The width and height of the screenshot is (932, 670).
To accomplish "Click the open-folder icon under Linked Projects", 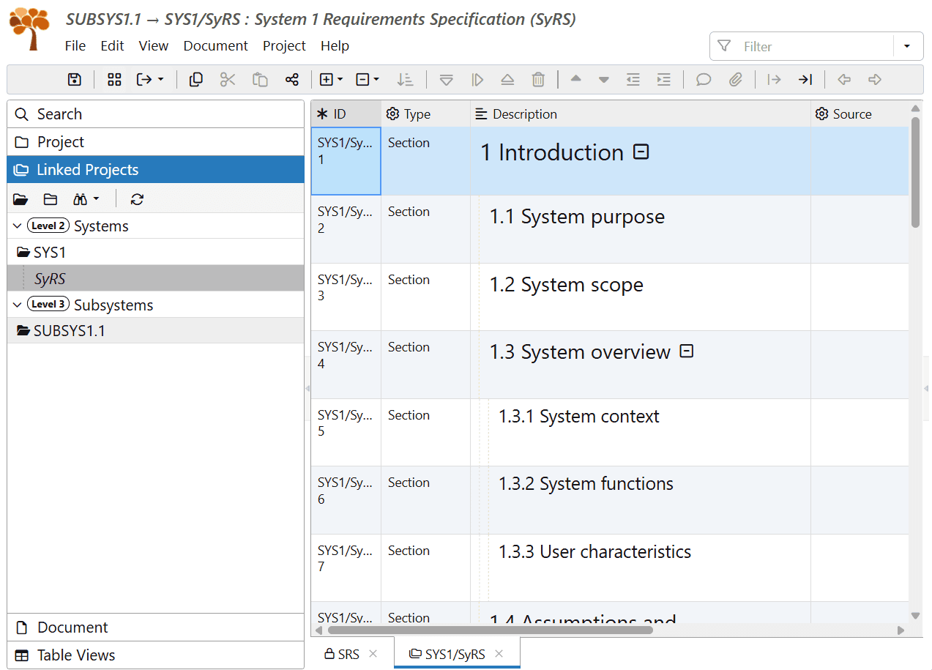I will (x=20, y=199).
